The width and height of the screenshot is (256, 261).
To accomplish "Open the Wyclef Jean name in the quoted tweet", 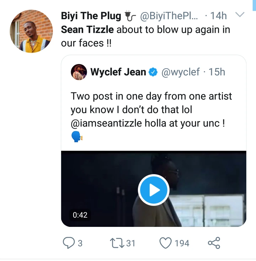I will tap(118, 72).
